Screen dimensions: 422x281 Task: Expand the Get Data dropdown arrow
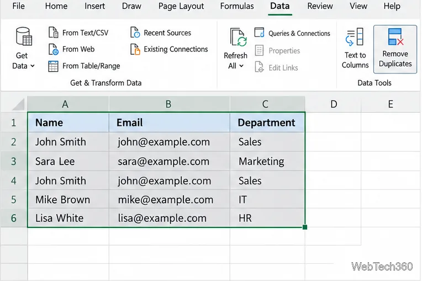(33, 66)
